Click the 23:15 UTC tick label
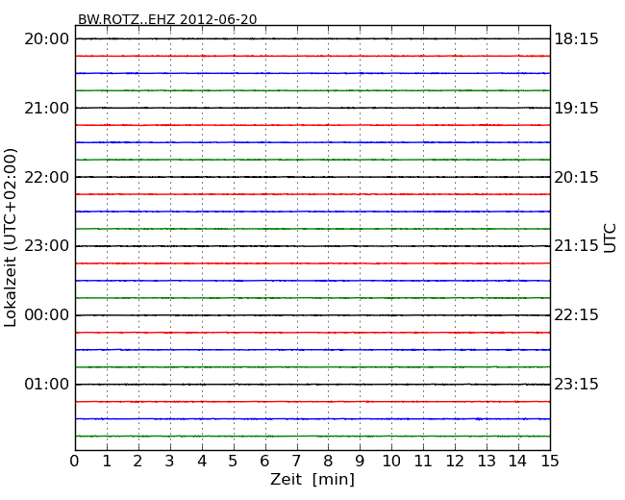Viewport: 625px width, 500px height. coord(576,385)
